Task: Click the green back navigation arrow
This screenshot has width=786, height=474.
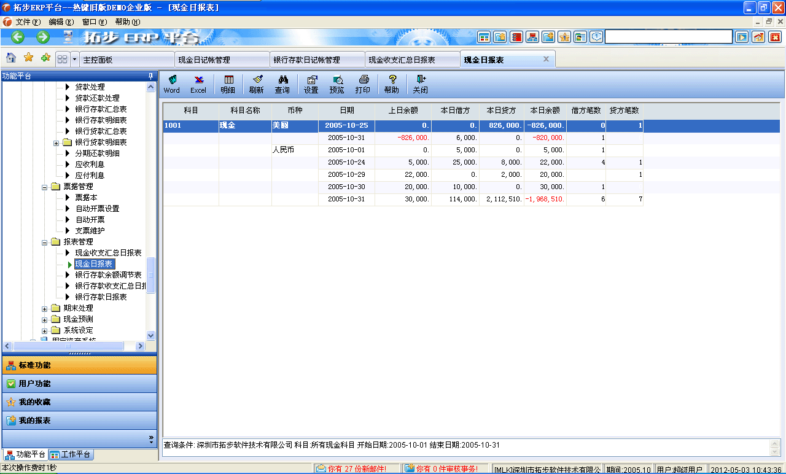Action: 17,37
